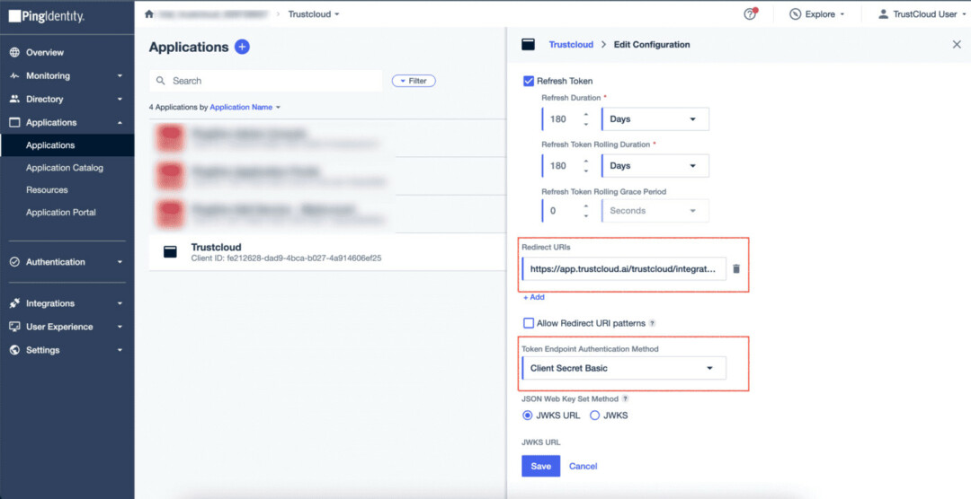This screenshot has width=971, height=499.
Task: Change sort by Application Name
Action: pyautogui.click(x=245, y=108)
